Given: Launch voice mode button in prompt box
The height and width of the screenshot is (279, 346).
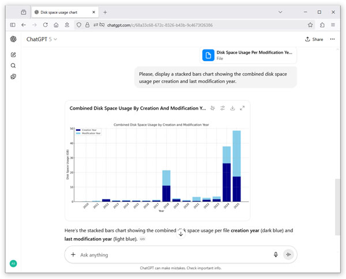Looking at the screenshot, I should 288,255.
